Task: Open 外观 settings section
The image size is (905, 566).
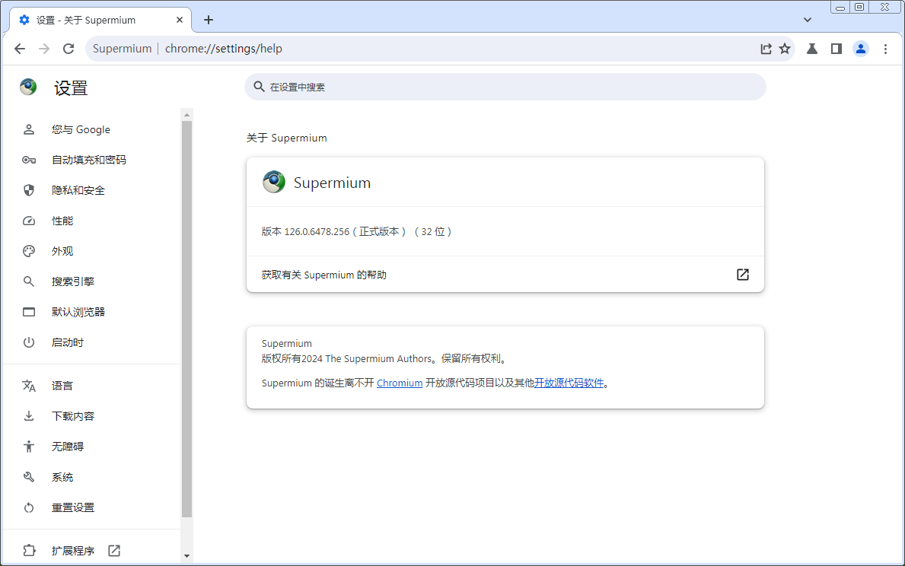Action: pyautogui.click(x=92, y=252)
